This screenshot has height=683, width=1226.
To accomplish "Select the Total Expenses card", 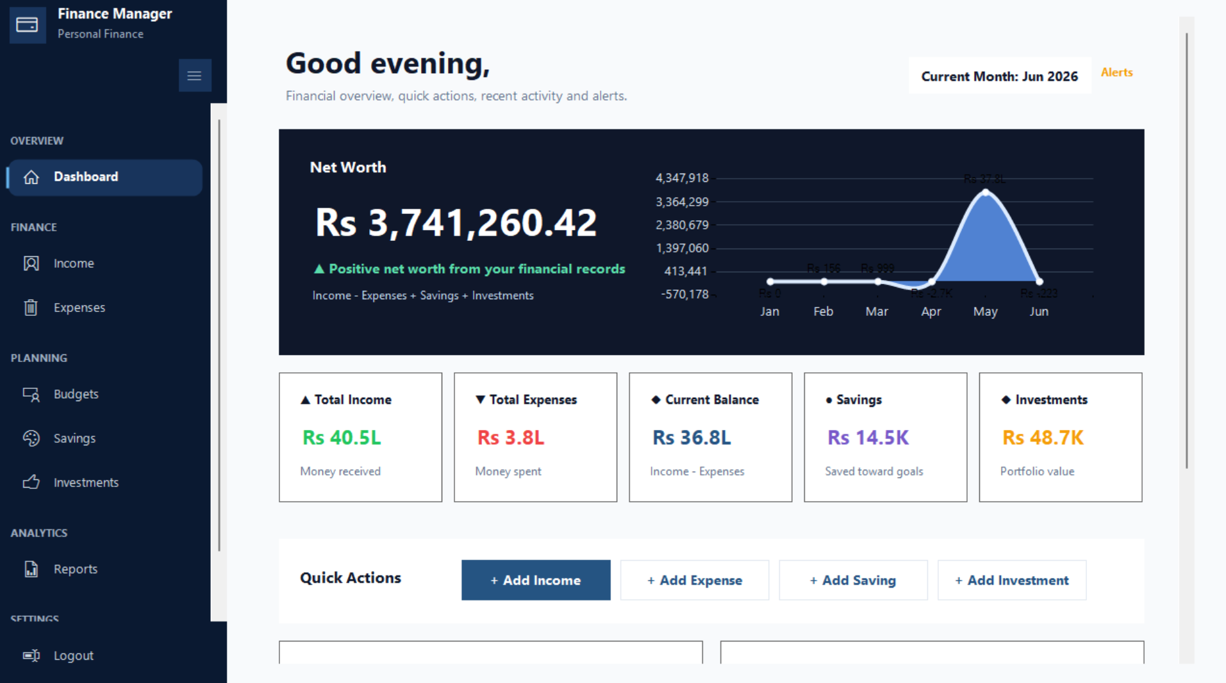I will coord(536,438).
